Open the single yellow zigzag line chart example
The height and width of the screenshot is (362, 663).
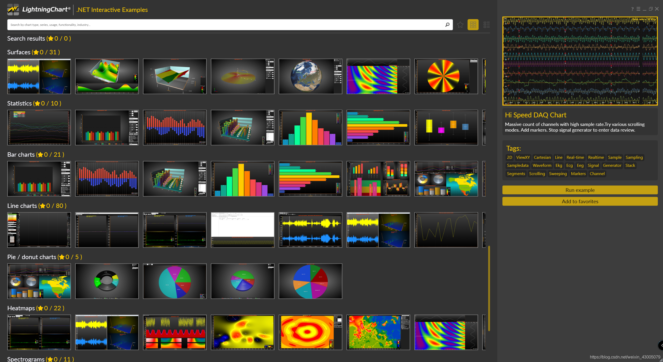446,230
